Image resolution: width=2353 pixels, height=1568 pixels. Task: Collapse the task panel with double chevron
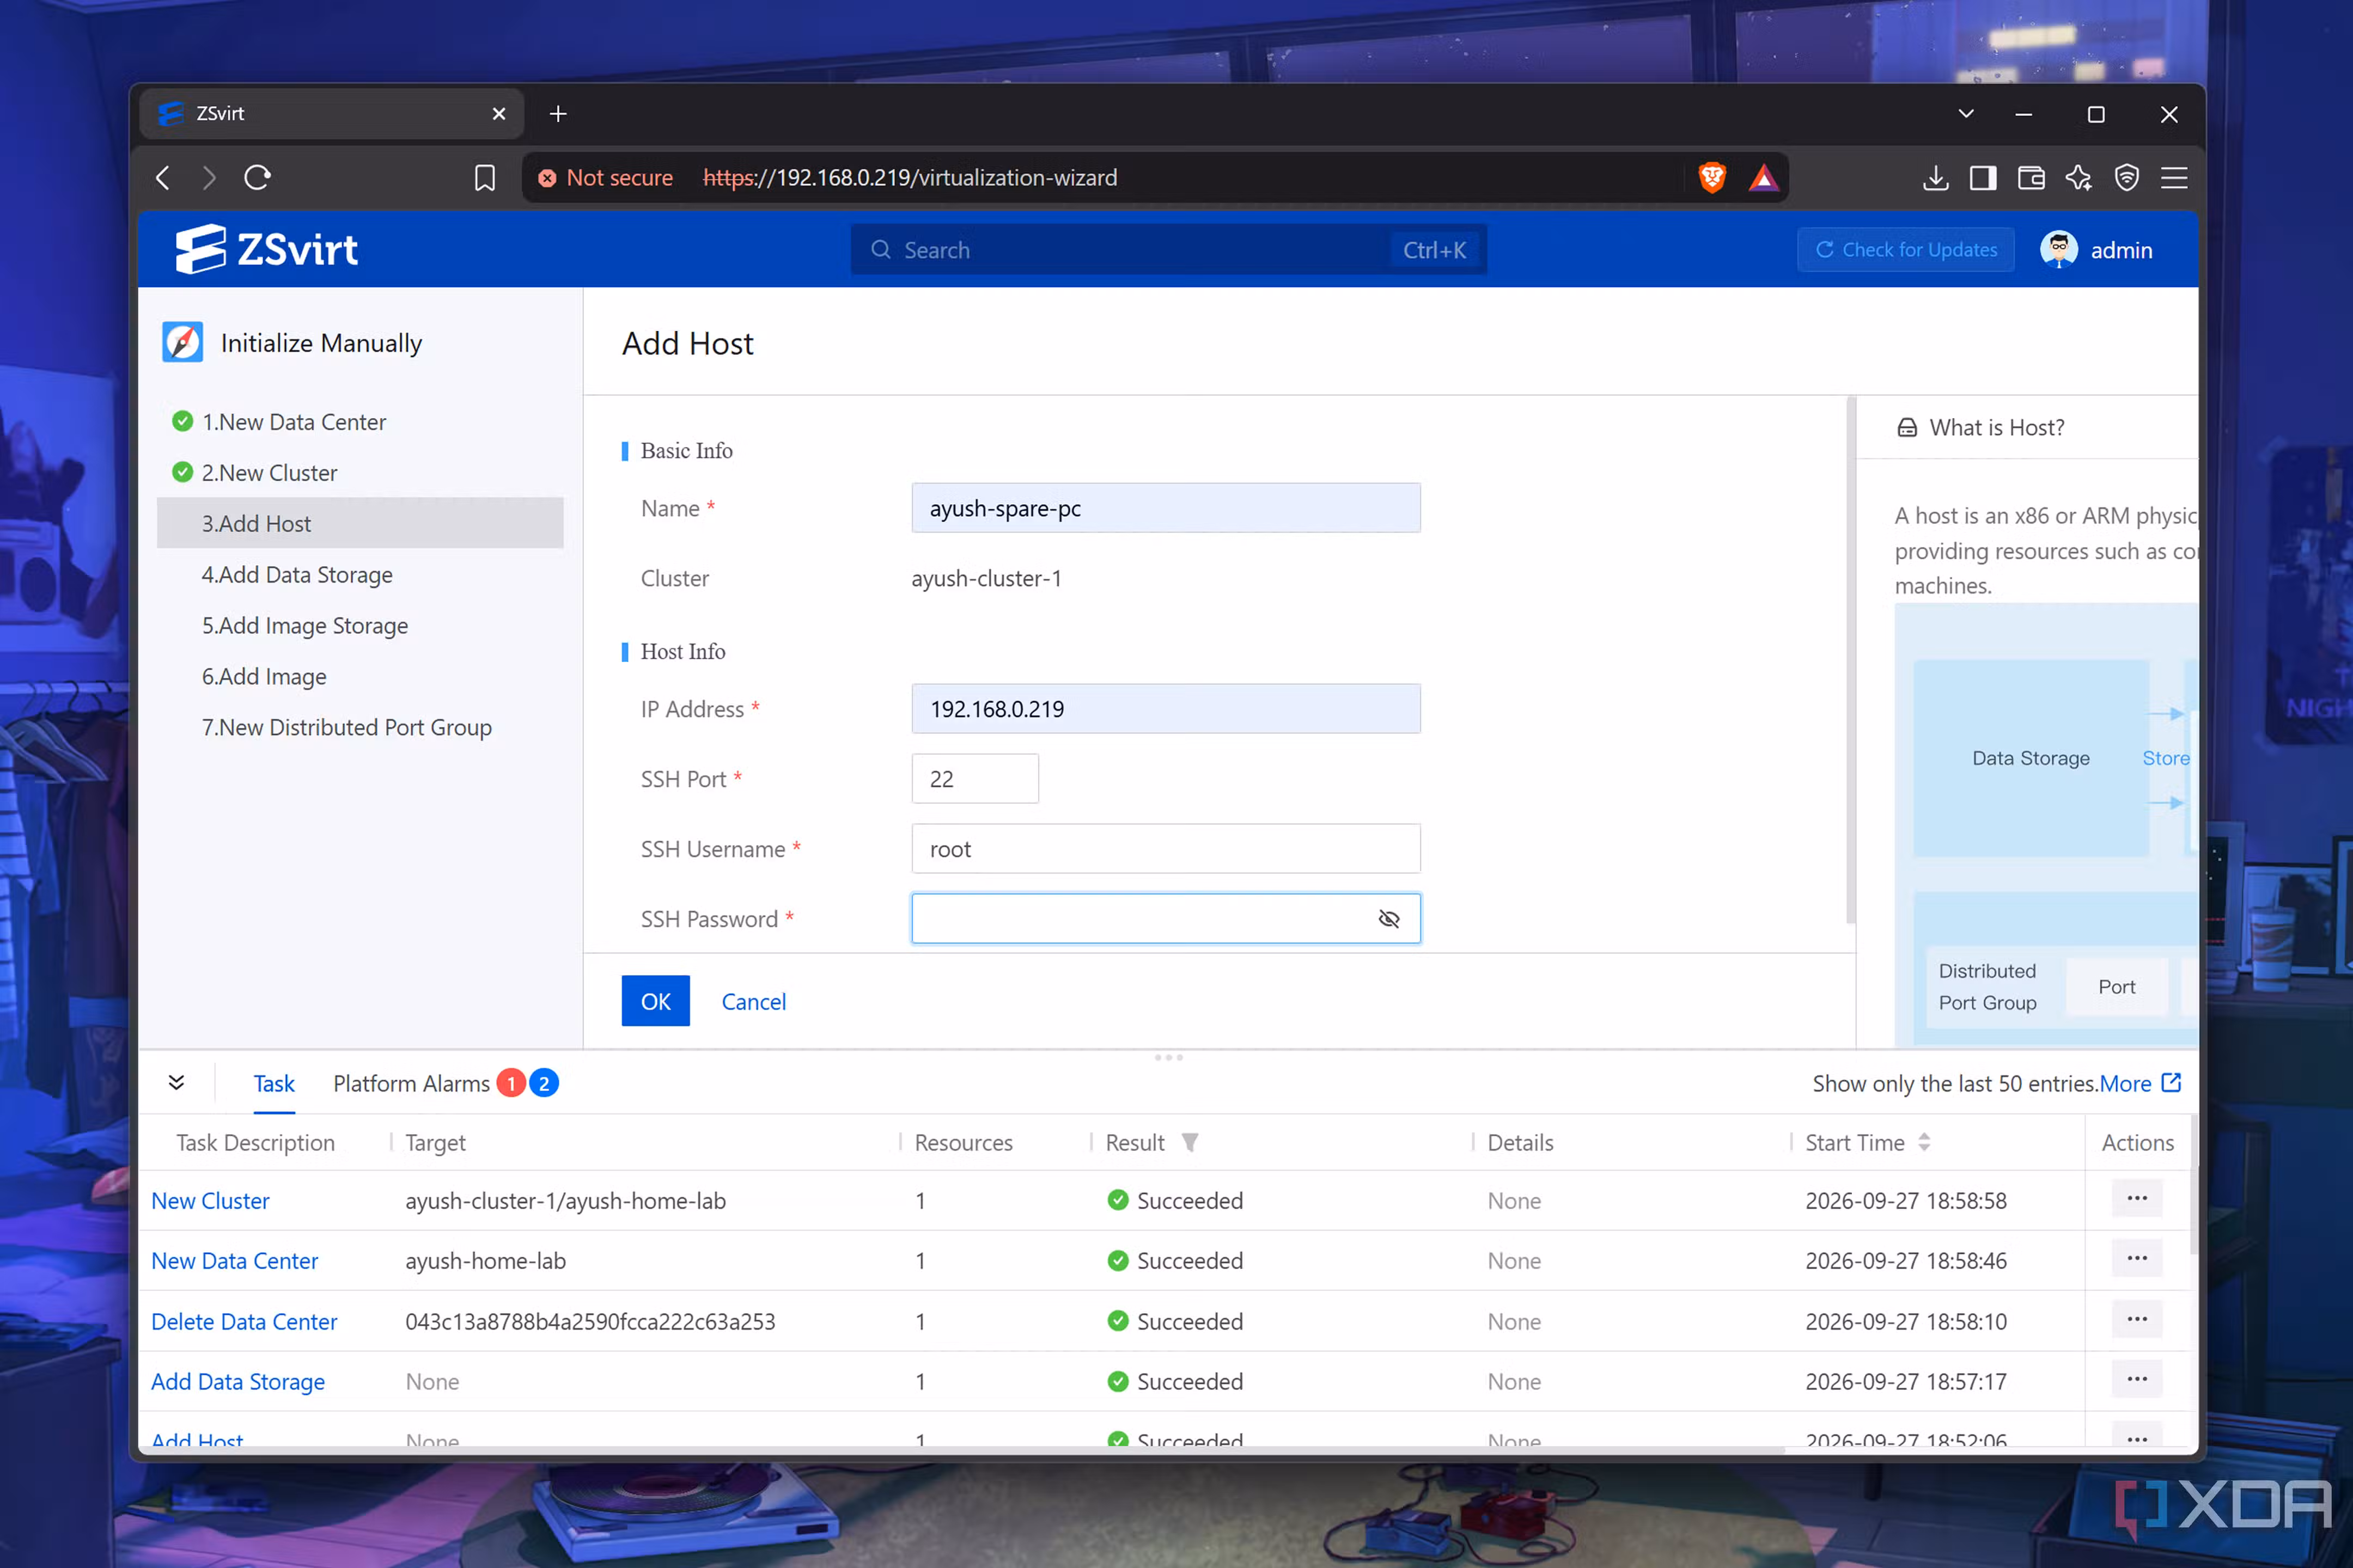pyautogui.click(x=176, y=1082)
